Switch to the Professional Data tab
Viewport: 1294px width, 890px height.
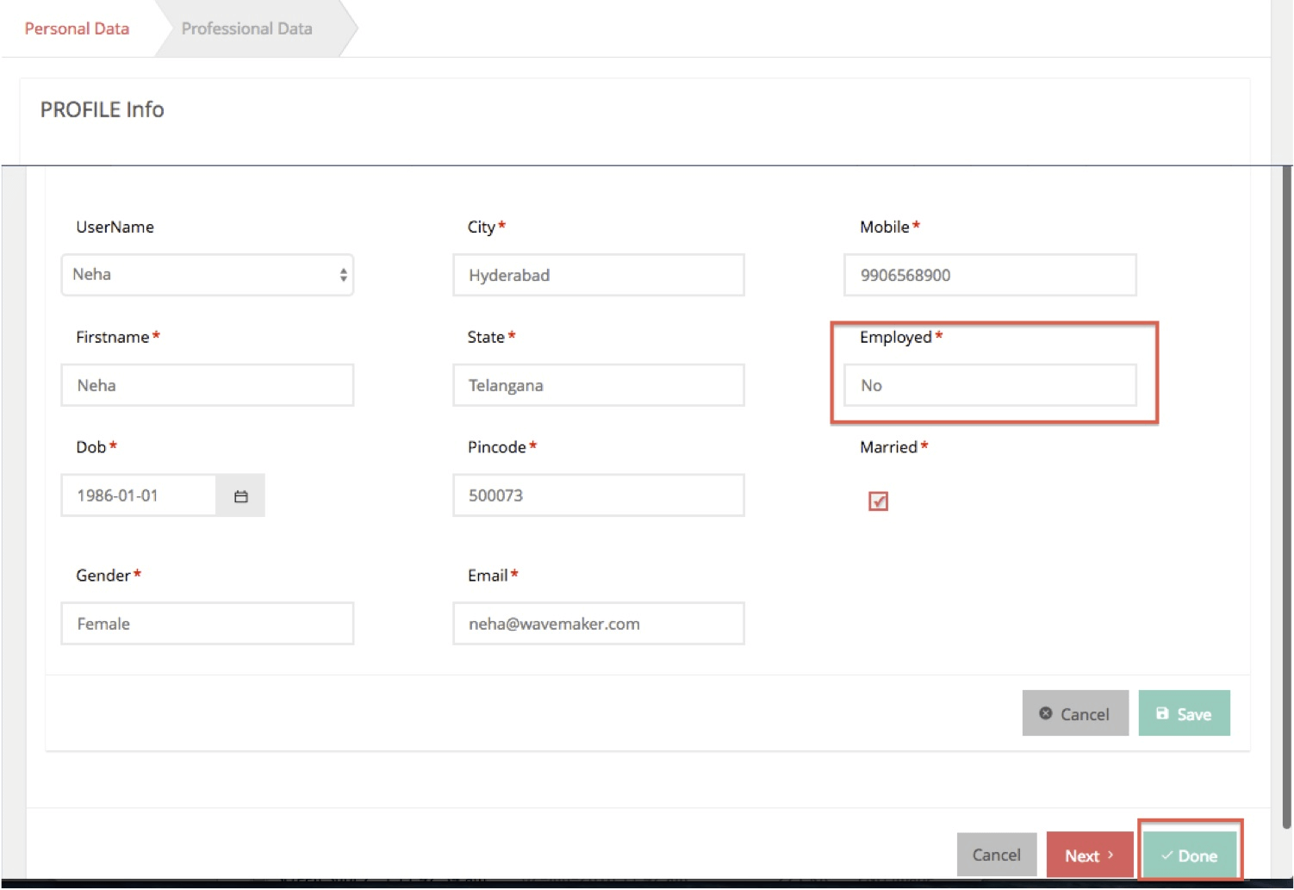click(x=247, y=28)
